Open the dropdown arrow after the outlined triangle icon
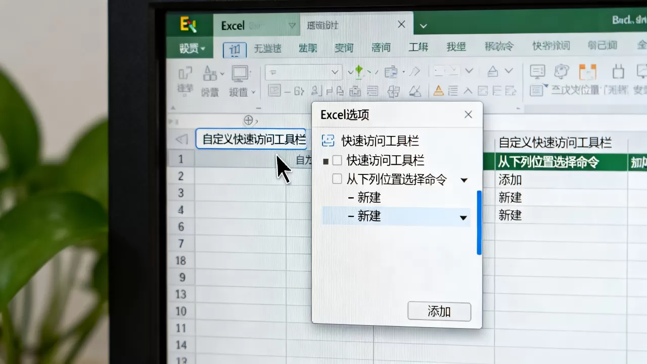The image size is (647, 364). click(x=509, y=71)
